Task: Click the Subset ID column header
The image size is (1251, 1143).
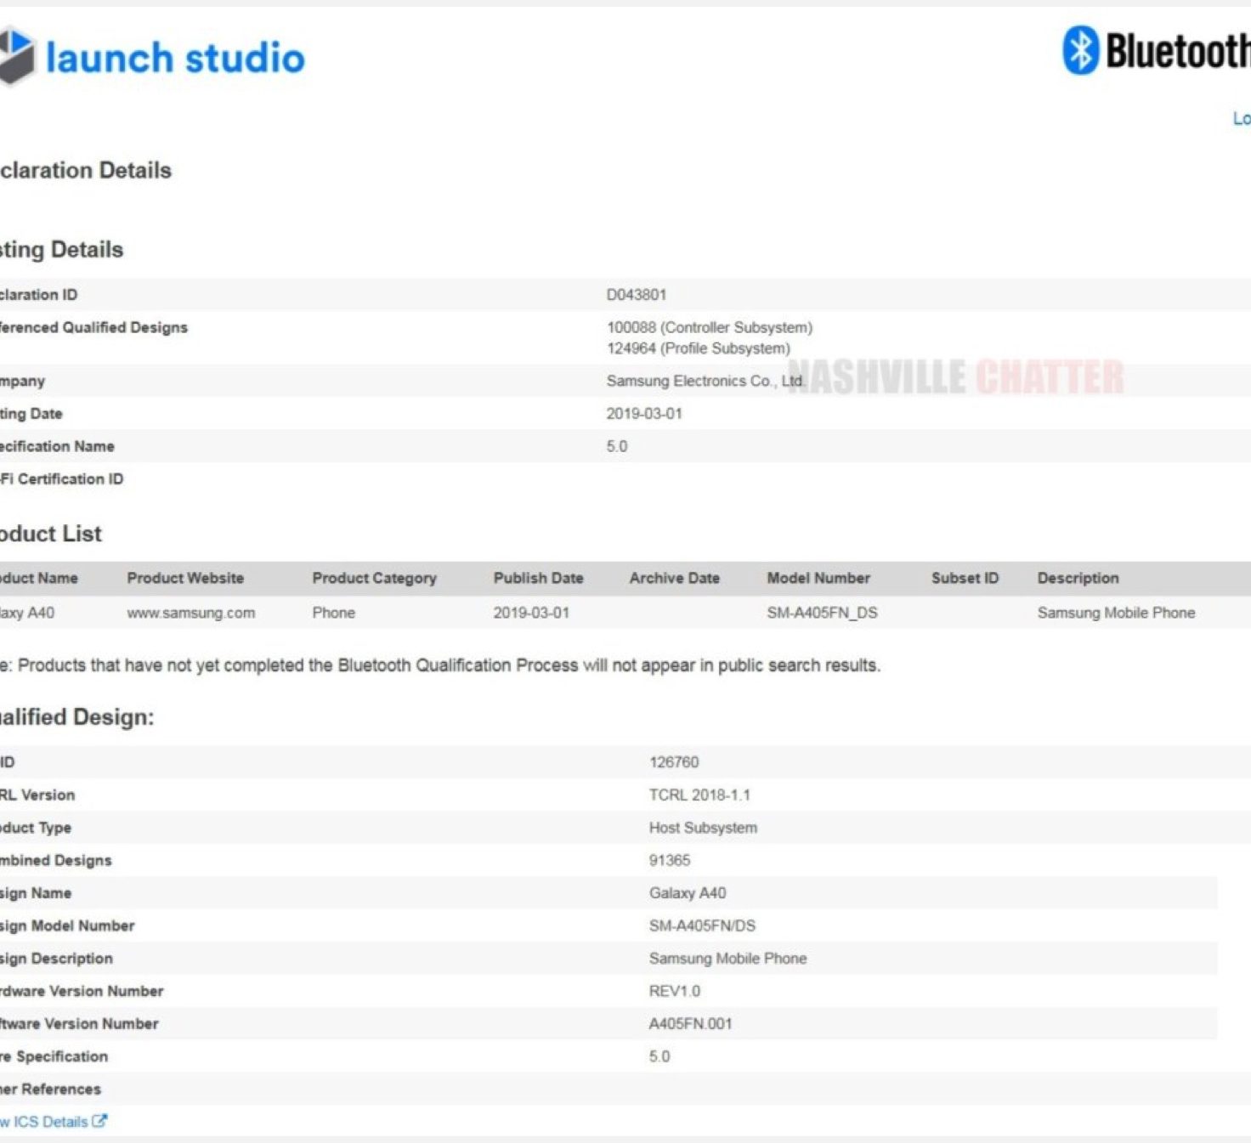Action: point(965,578)
